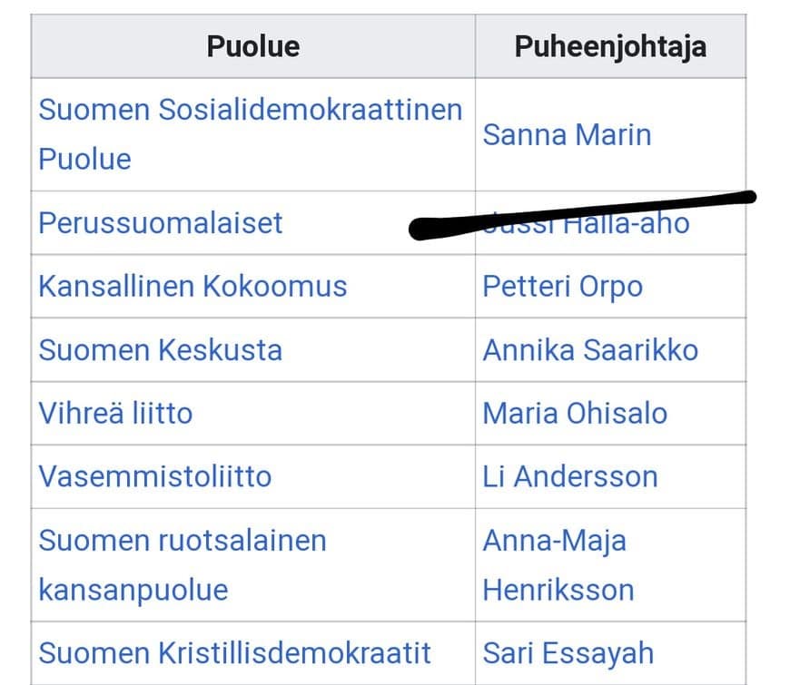The width and height of the screenshot is (800, 685).
Task: Open the Suomen Keskusta party link
Action: [160, 350]
